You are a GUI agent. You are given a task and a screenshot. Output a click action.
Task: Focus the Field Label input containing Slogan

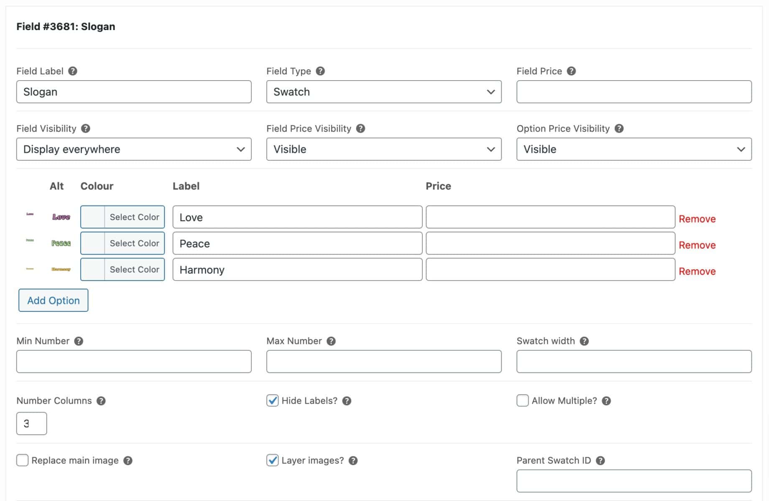click(x=134, y=92)
